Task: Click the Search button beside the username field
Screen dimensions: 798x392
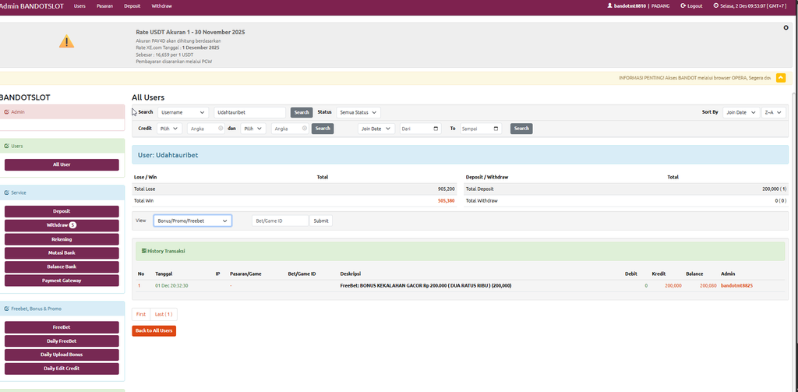Action: pos(302,112)
